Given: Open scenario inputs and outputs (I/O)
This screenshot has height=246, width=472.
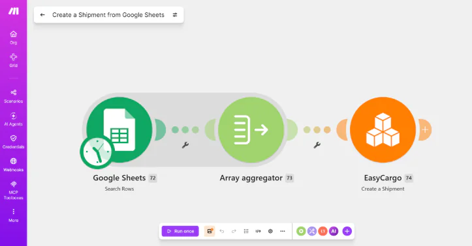Looking at the screenshot, I should 258,231.
